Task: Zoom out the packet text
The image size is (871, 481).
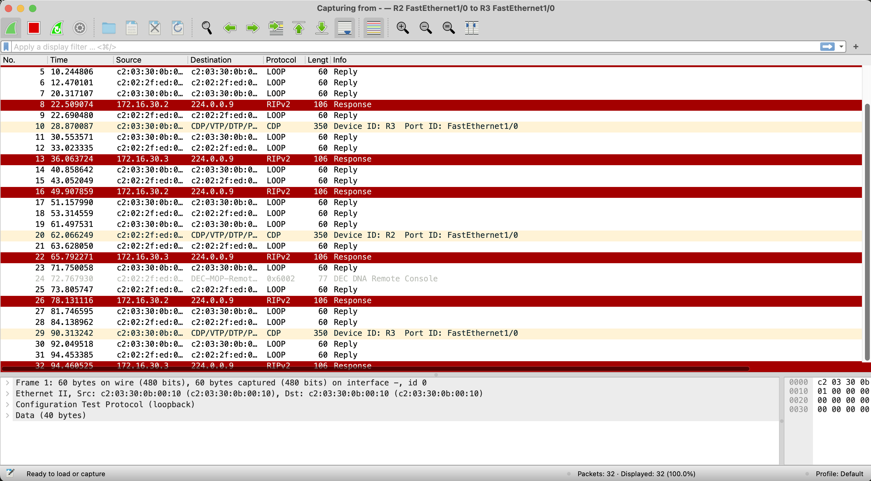Action: [425, 28]
